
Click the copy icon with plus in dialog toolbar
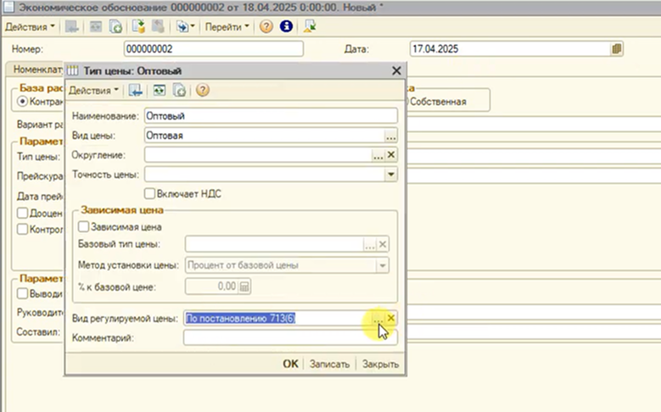180,91
